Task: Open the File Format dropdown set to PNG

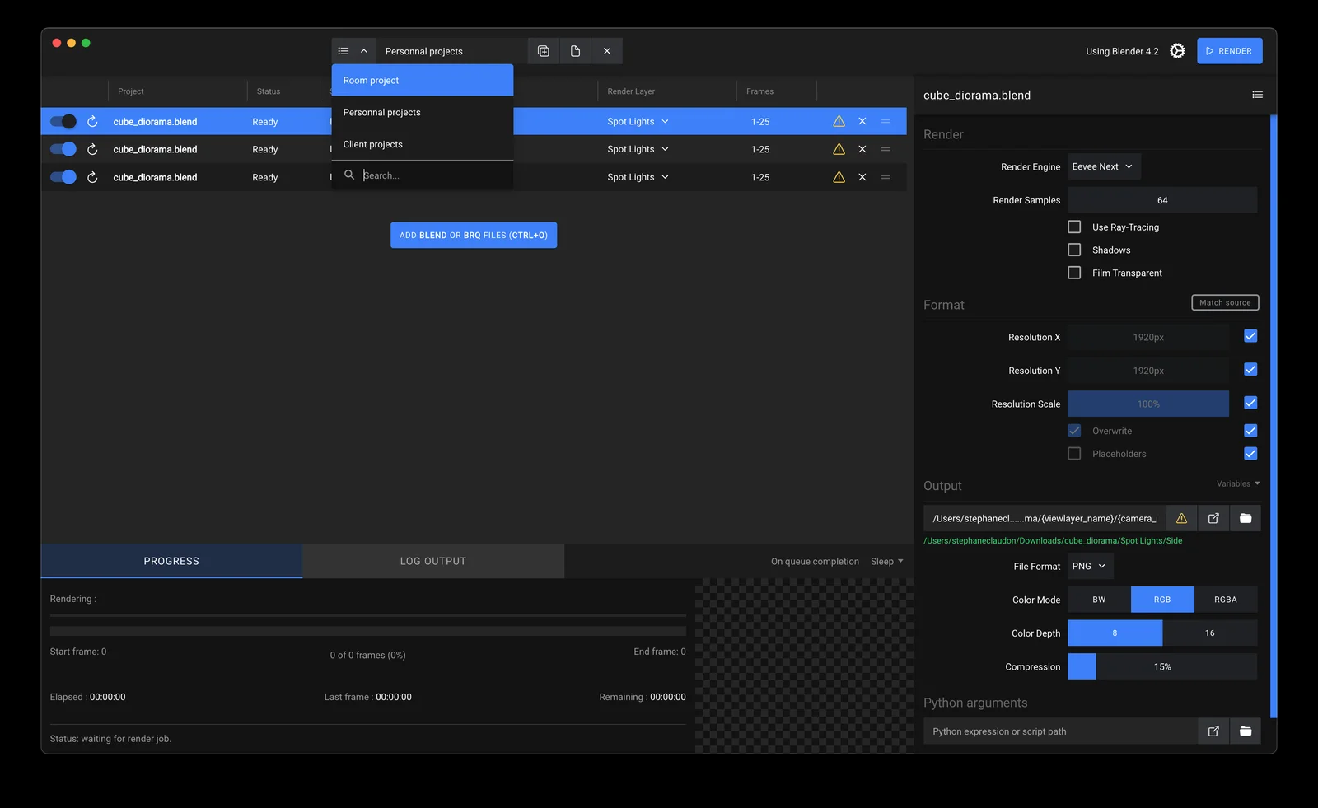Action: (1089, 566)
